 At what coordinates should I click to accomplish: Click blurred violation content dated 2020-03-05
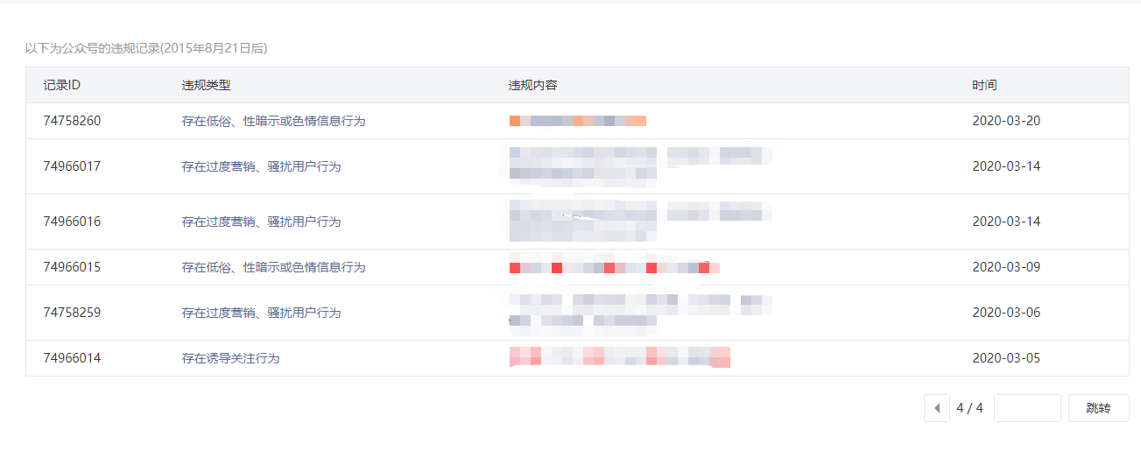pyautogui.click(x=619, y=357)
